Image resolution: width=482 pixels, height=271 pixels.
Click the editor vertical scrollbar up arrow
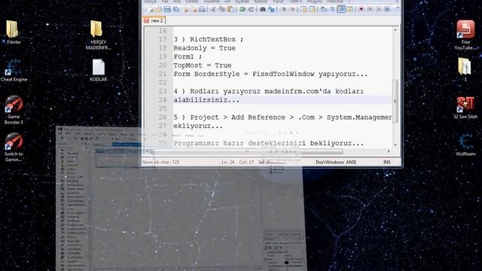click(x=395, y=30)
